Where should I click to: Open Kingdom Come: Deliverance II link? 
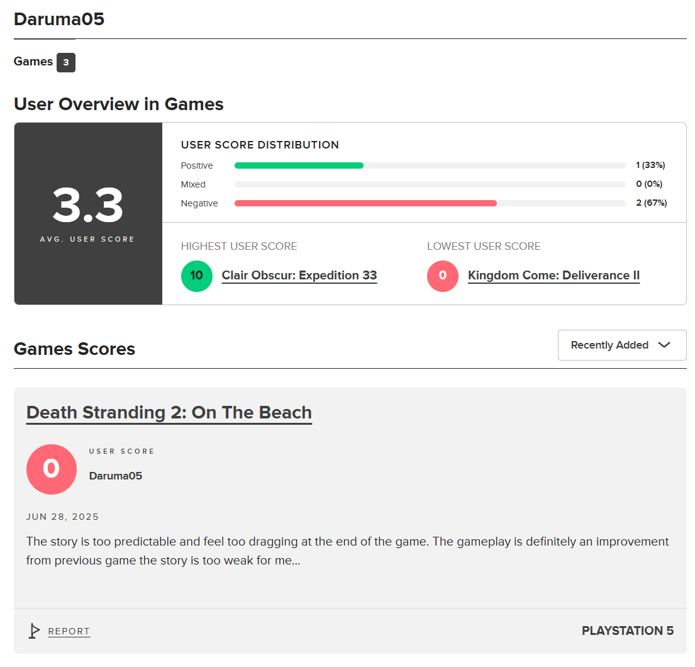(x=553, y=276)
